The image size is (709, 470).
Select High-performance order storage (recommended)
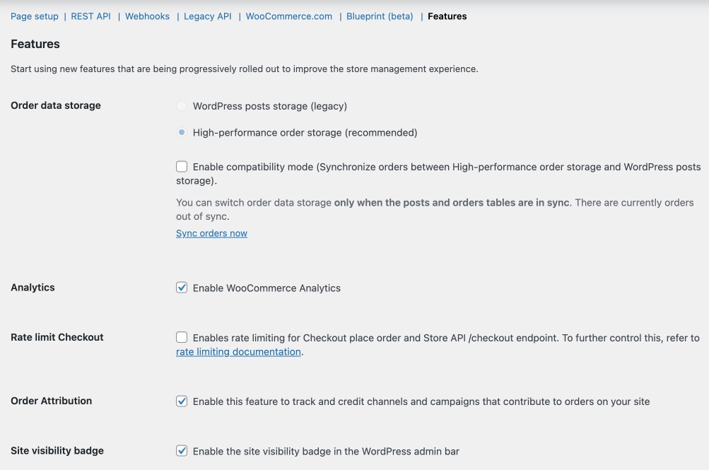point(182,132)
